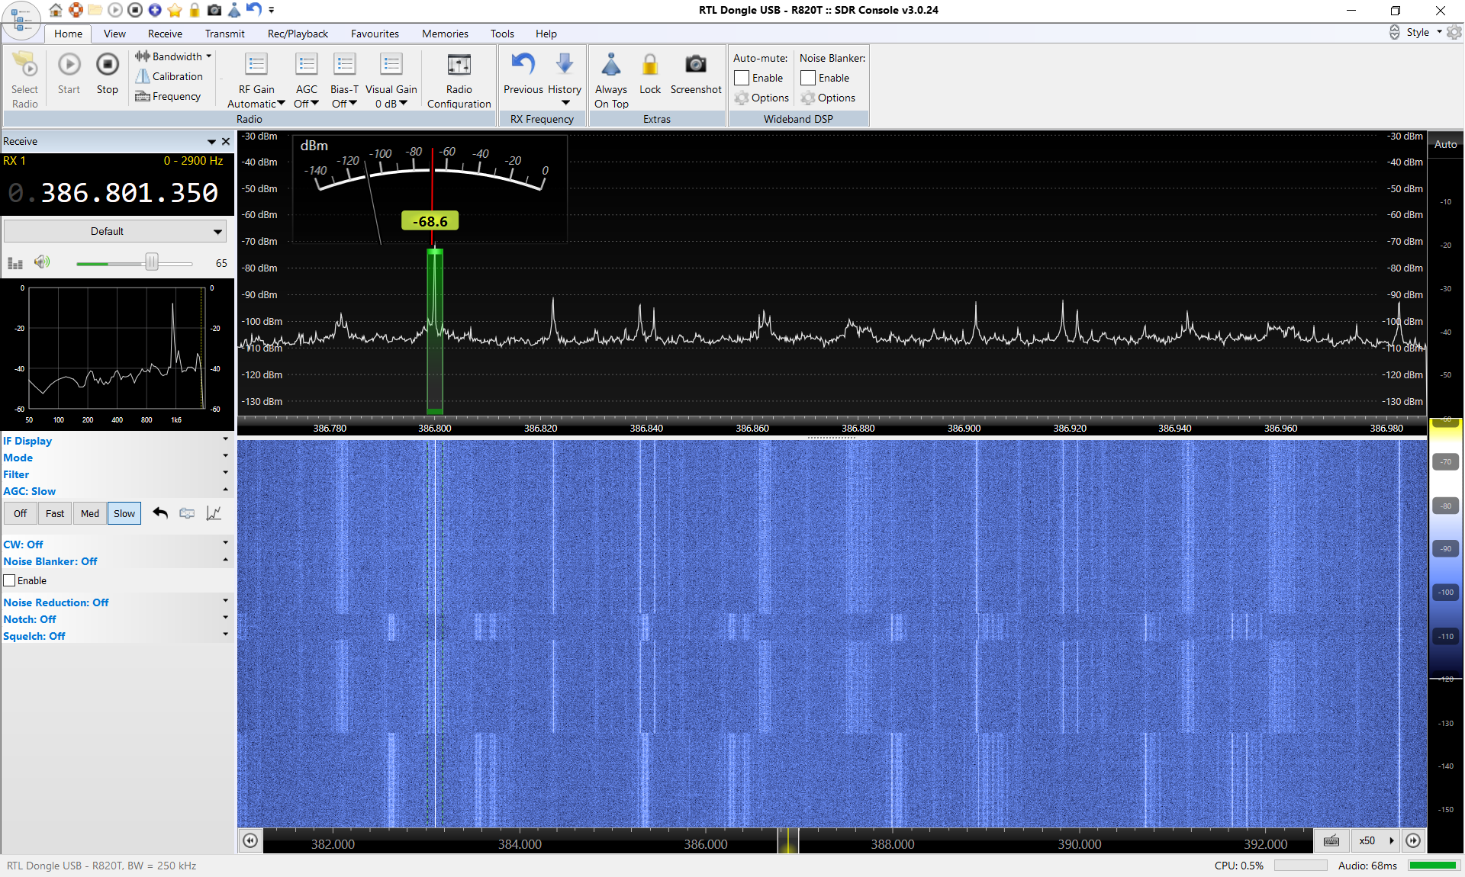Screen dimensions: 1465x877
Task: Switch to the Favourites tab
Action: [375, 34]
